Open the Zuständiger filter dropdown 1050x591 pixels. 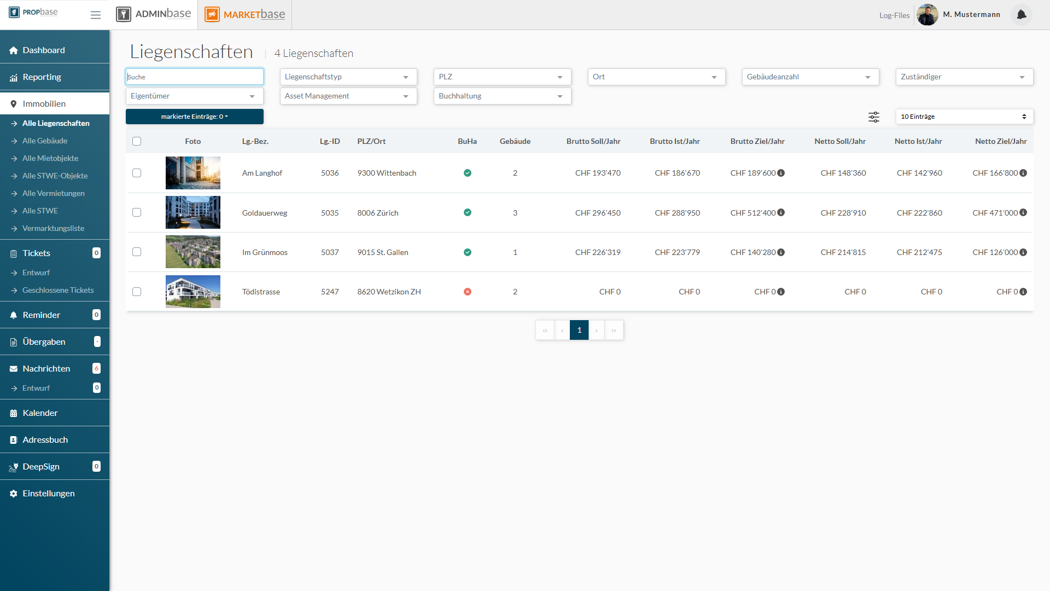[x=964, y=77]
